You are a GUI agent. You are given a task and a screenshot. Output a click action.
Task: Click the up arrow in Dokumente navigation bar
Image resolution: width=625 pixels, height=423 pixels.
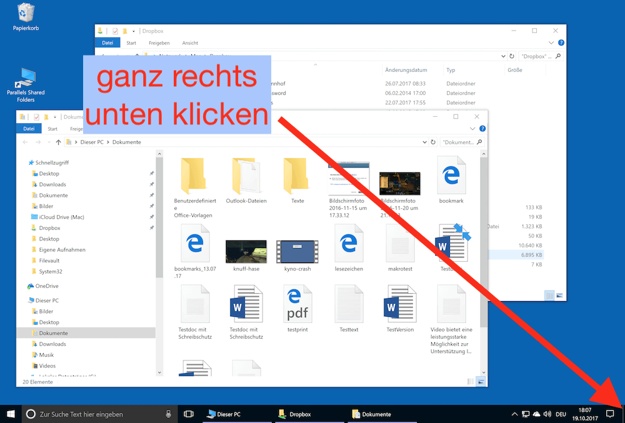(x=59, y=142)
